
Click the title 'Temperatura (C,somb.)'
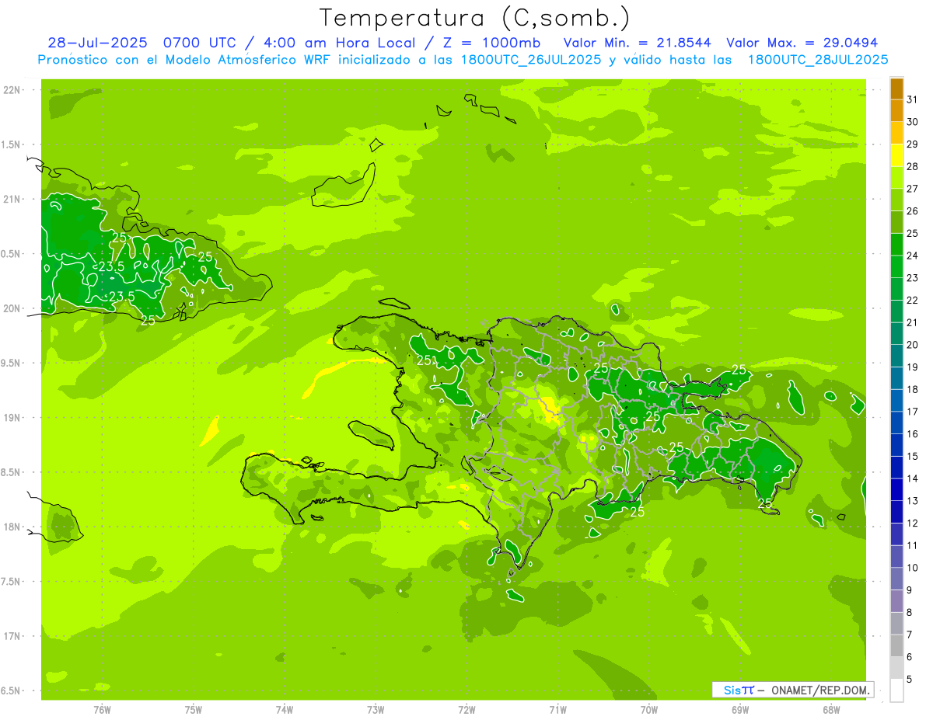[475, 18]
